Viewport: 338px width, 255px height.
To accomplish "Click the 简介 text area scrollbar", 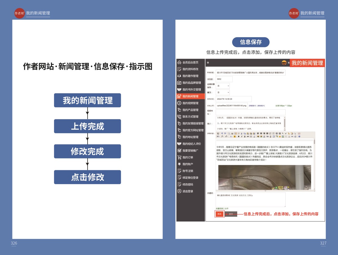I will (284, 123).
